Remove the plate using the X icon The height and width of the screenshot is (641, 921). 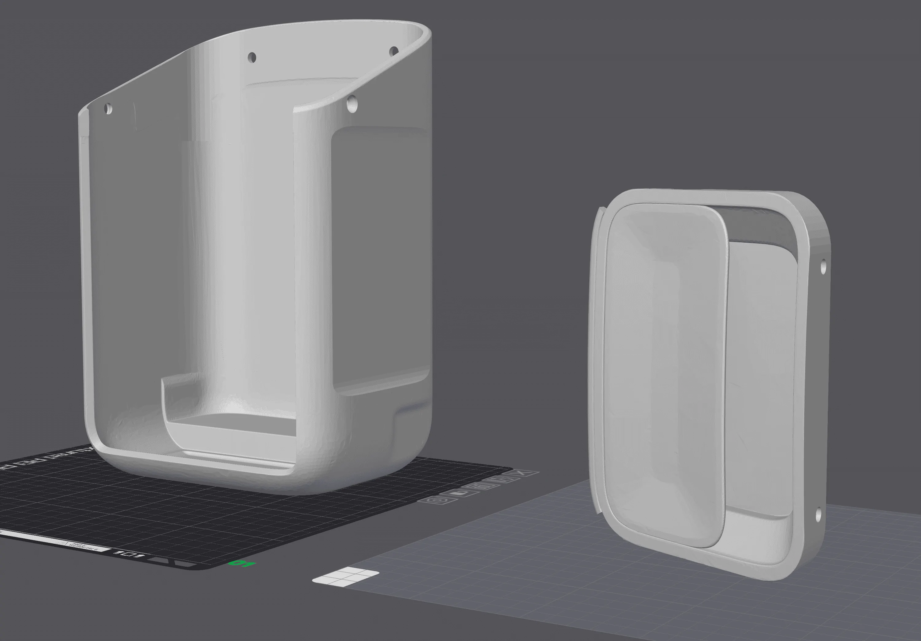tap(521, 473)
